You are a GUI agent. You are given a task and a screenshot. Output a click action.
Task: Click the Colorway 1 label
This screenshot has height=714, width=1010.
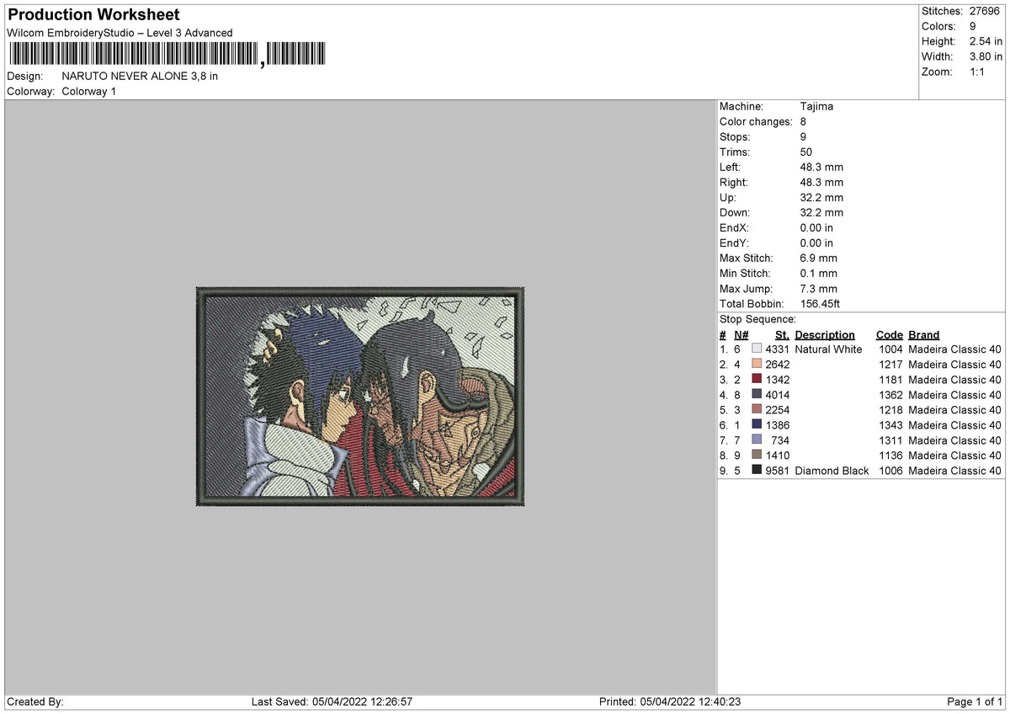[x=89, y=91]
